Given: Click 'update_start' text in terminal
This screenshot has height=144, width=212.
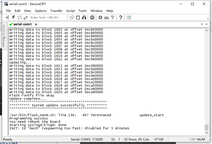Looking at the screenshot, I should (152, 115).
